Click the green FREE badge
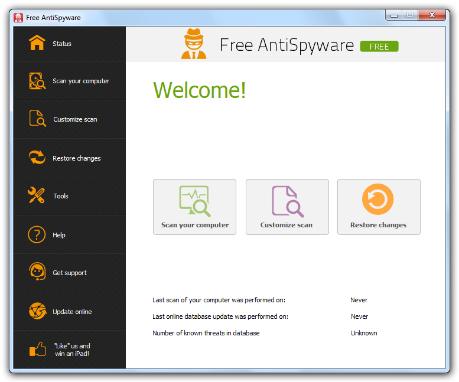 point(379,46)
